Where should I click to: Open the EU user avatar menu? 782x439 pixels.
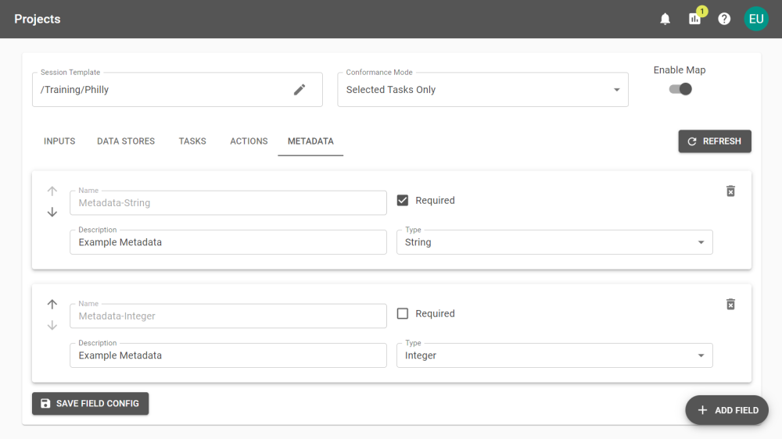pyautogui.click(x=756, y=19)
